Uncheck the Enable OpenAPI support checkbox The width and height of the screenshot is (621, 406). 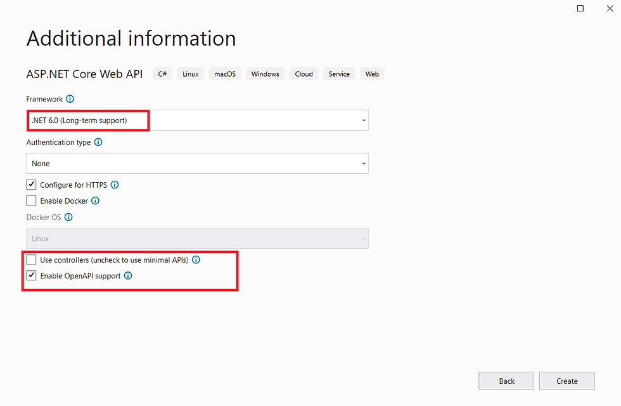pyautogui.click(x=31, y=275)
